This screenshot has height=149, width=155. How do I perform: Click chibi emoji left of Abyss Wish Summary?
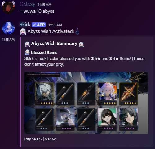(27, 44)
